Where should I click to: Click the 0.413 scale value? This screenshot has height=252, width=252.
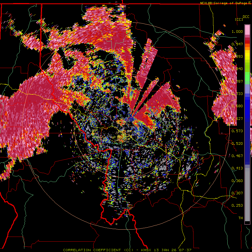237,168
